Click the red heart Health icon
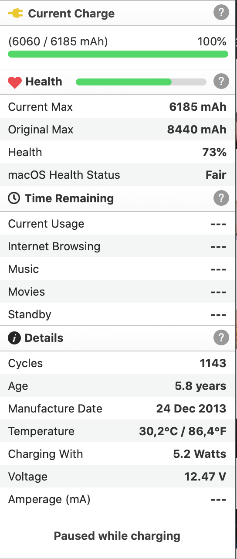The width and height of the screenshot is (237, 559). point(15,82)
